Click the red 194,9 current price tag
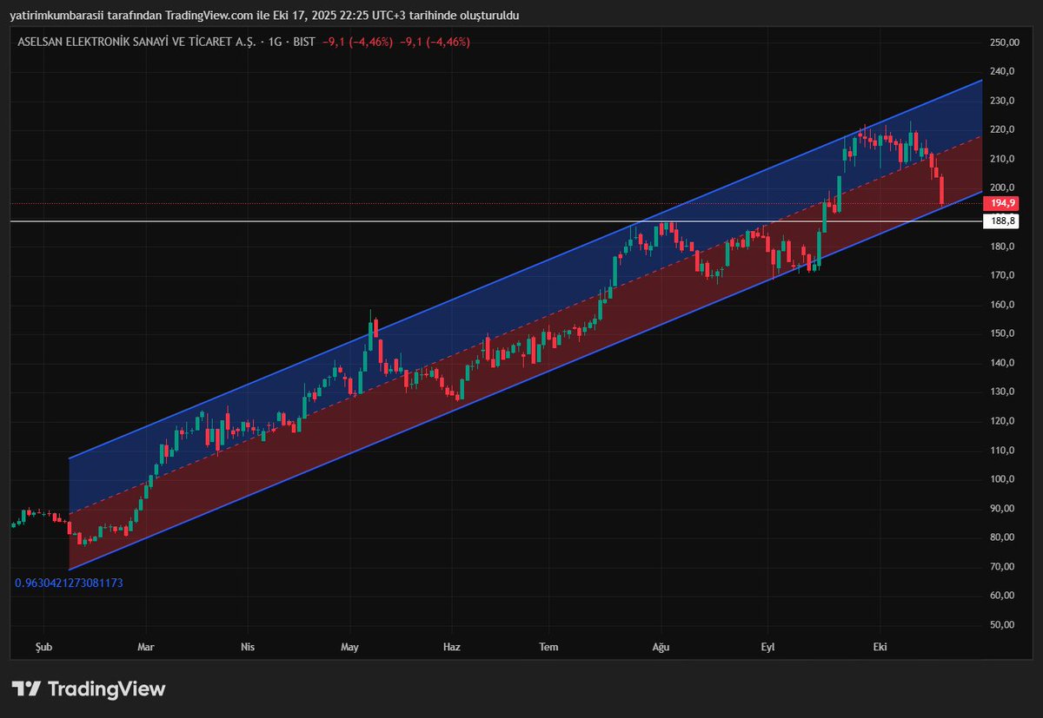Screen dimensions: 1043x718 click(x=1000, y=203)
